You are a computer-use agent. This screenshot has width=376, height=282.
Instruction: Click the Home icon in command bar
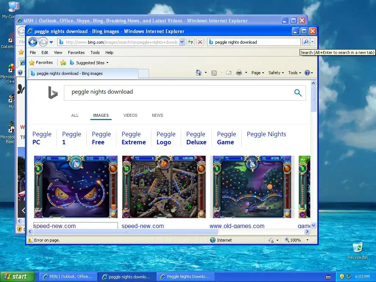pos(199,73)
